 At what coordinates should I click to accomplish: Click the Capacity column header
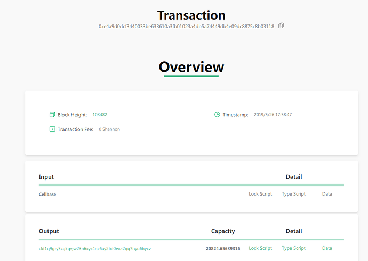point(223,231)
